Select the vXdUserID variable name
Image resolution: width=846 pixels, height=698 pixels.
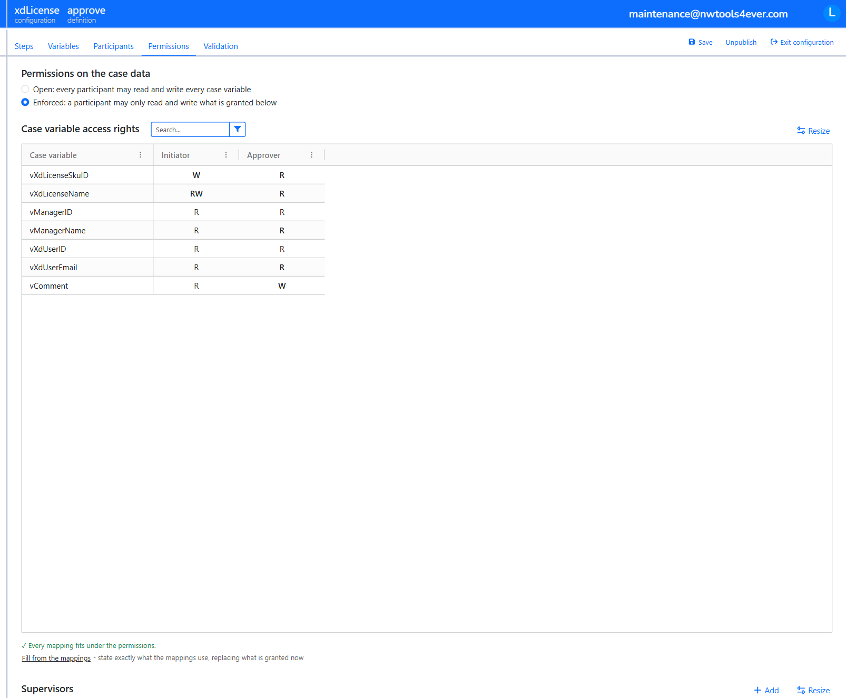pos(48,249)
